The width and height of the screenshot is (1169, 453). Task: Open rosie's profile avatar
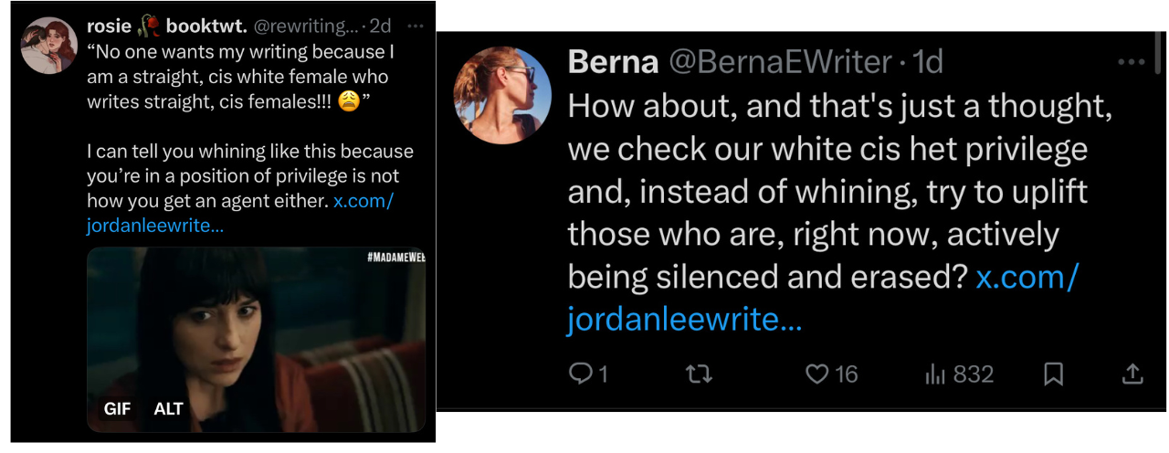tap(48, 45)
